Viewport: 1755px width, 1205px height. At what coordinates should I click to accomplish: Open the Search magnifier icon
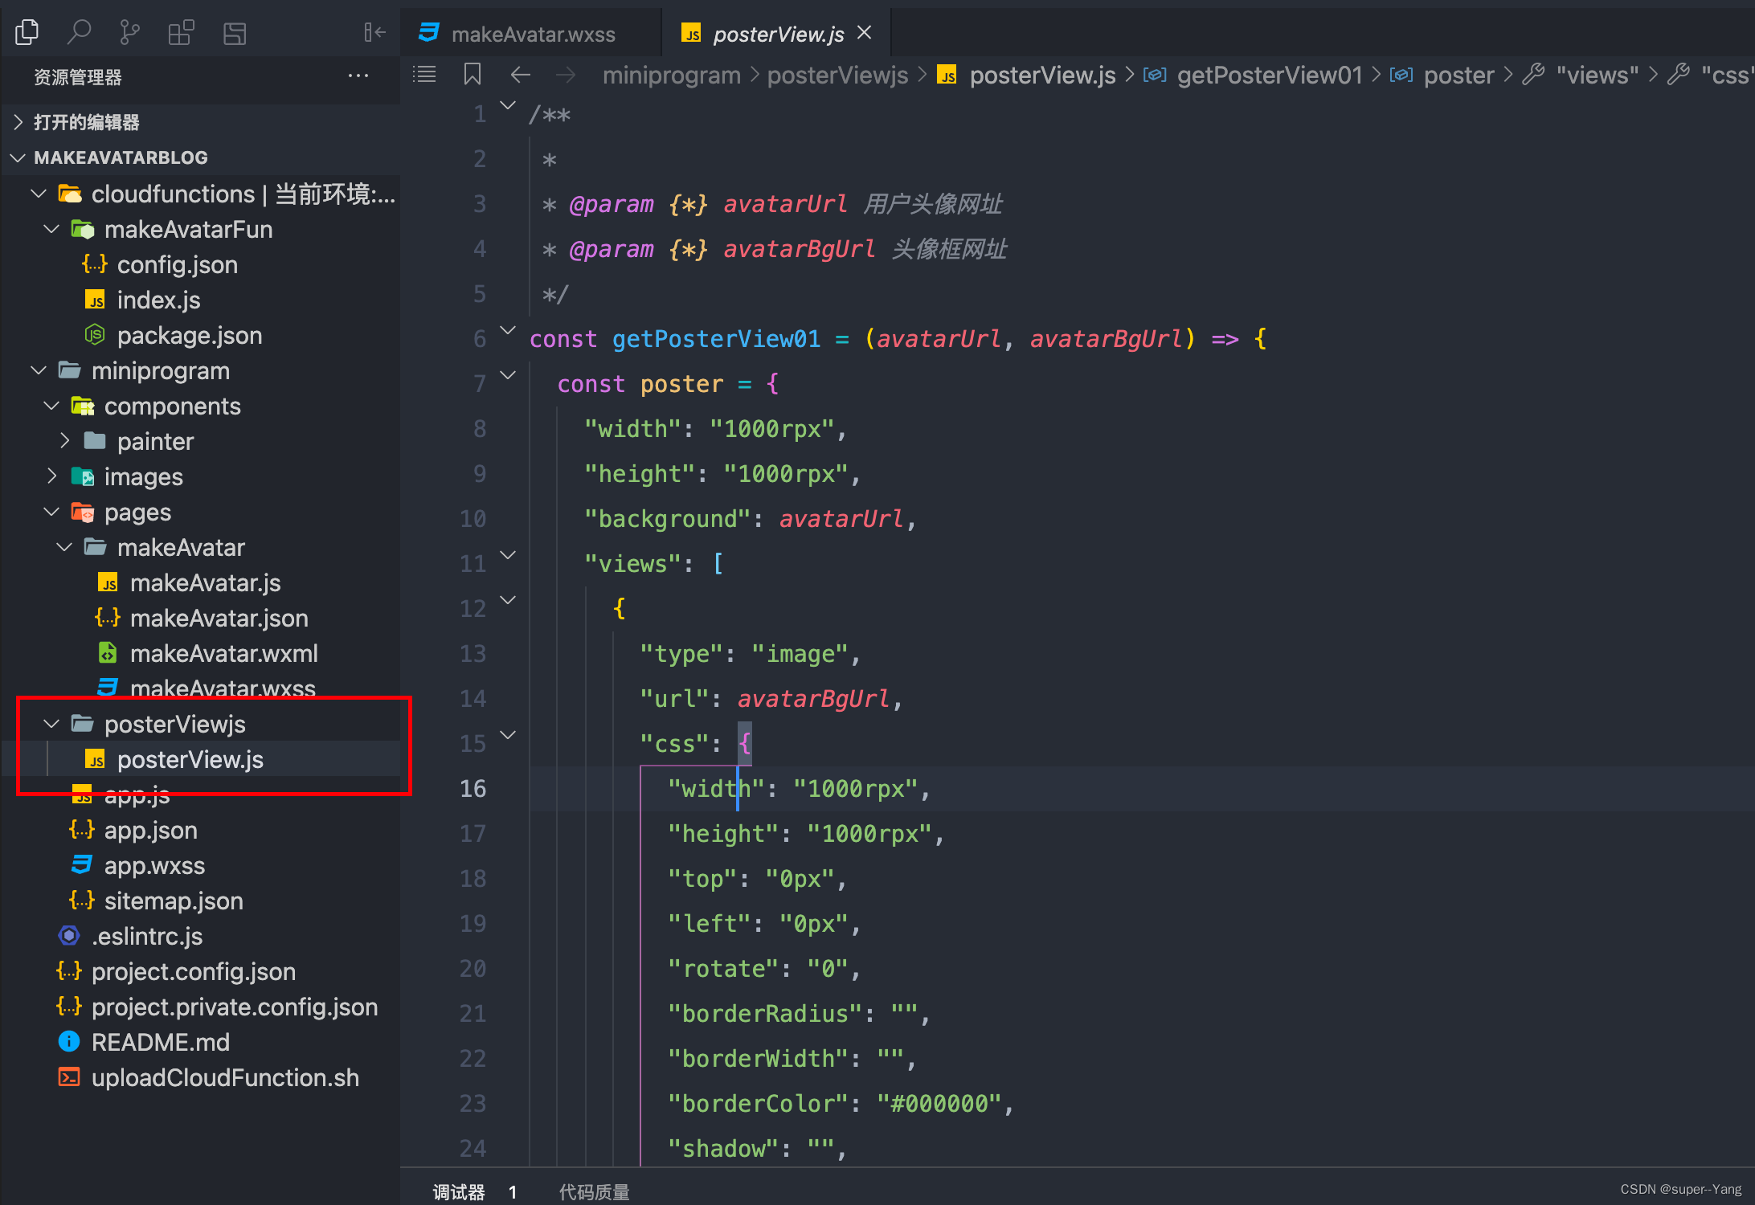coord(79,32)
